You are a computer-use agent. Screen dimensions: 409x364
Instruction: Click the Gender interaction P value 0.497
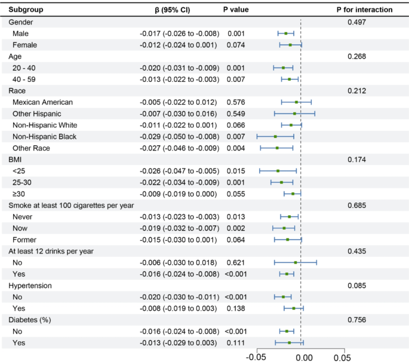[x=356, y=22]
